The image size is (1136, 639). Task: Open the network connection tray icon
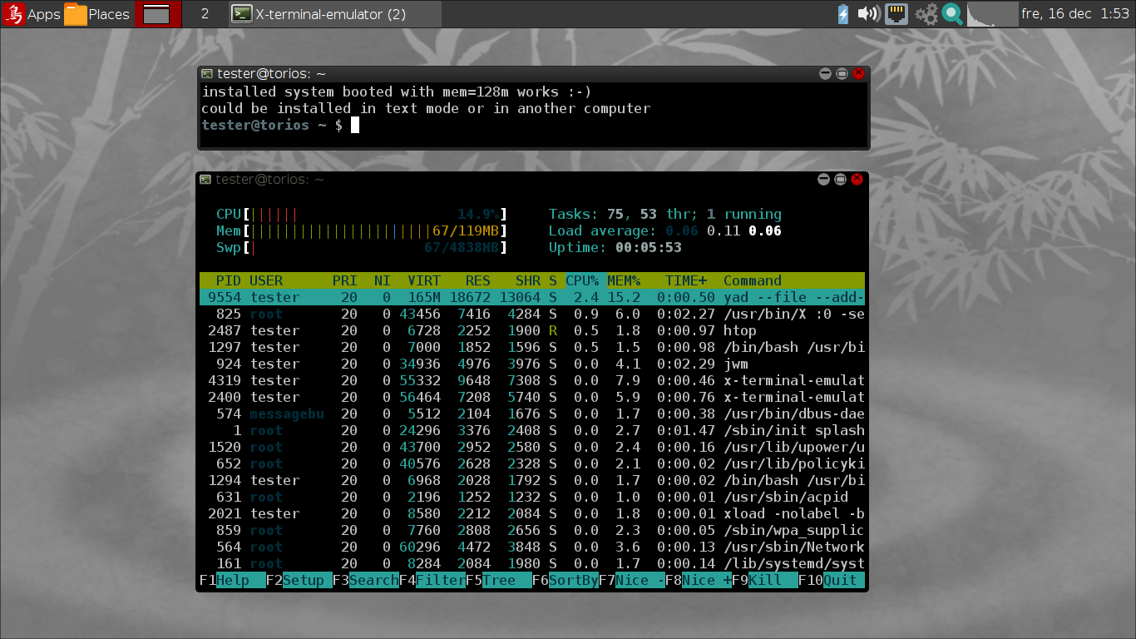click(896, 14)
